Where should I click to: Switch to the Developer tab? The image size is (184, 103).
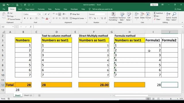click(x=74, y=9)
